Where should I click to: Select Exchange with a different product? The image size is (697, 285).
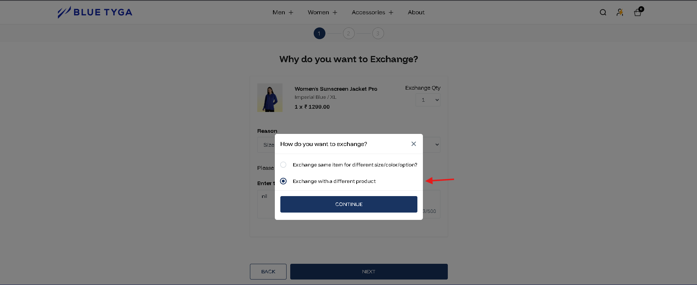283,181
